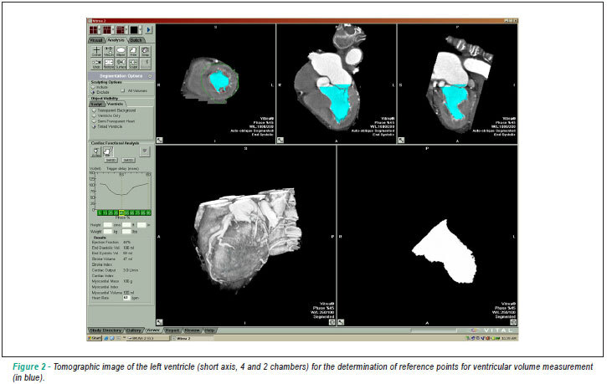607x384 pixels.
Task: Click the grey heart icon at right of Cardiac panel
Action: 145,151
